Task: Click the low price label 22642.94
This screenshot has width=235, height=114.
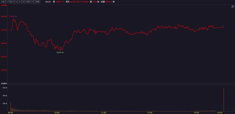Action: click(60, 52)
